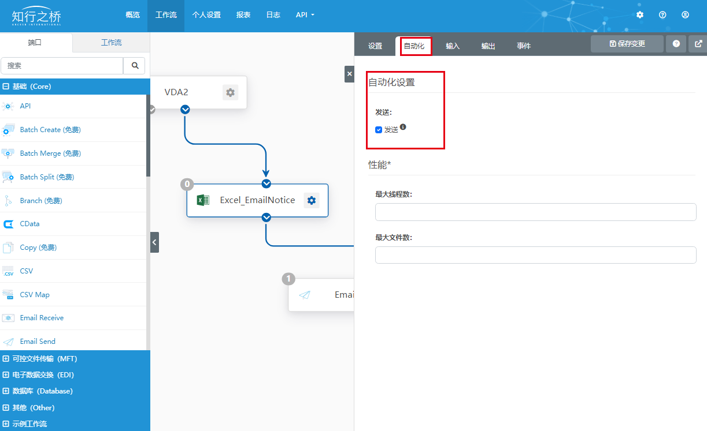Expand the 电子数据交换 (EDI) category

coord(6,375)
